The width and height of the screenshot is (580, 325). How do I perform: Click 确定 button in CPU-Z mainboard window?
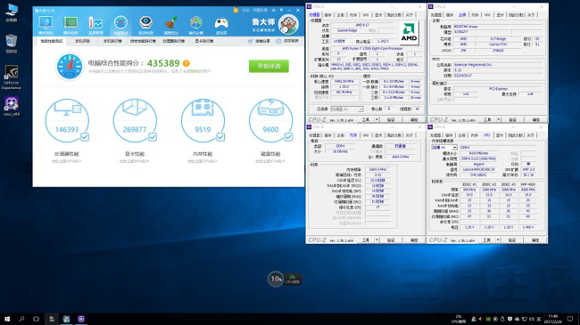tap(536, 119)
